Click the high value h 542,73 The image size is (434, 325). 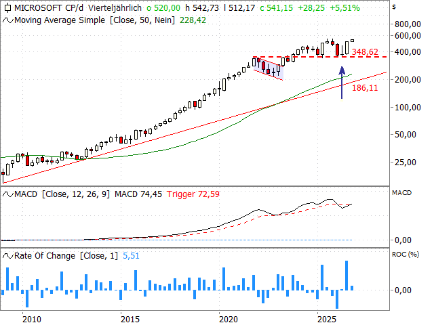202,7
